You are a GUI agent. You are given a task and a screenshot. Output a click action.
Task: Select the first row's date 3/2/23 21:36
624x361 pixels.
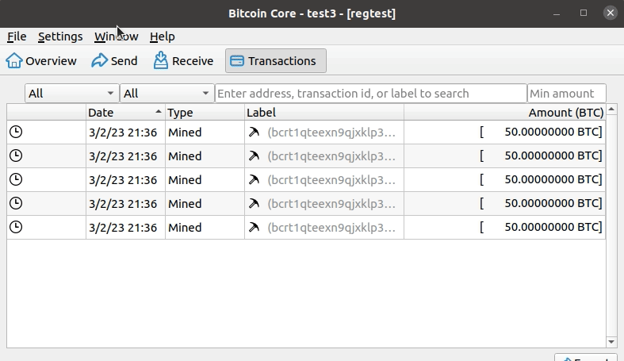[123, 132]
